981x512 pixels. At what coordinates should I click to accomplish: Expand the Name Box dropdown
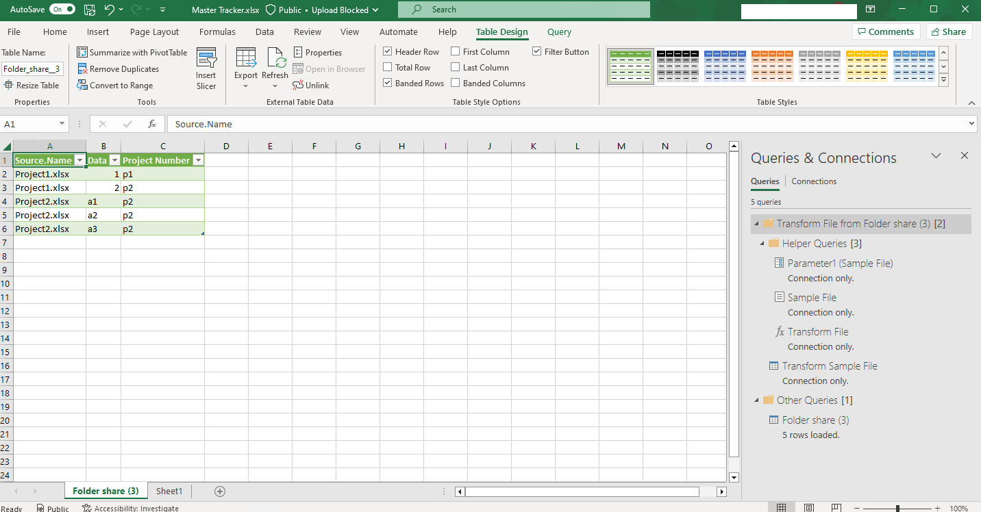point(62,124)
